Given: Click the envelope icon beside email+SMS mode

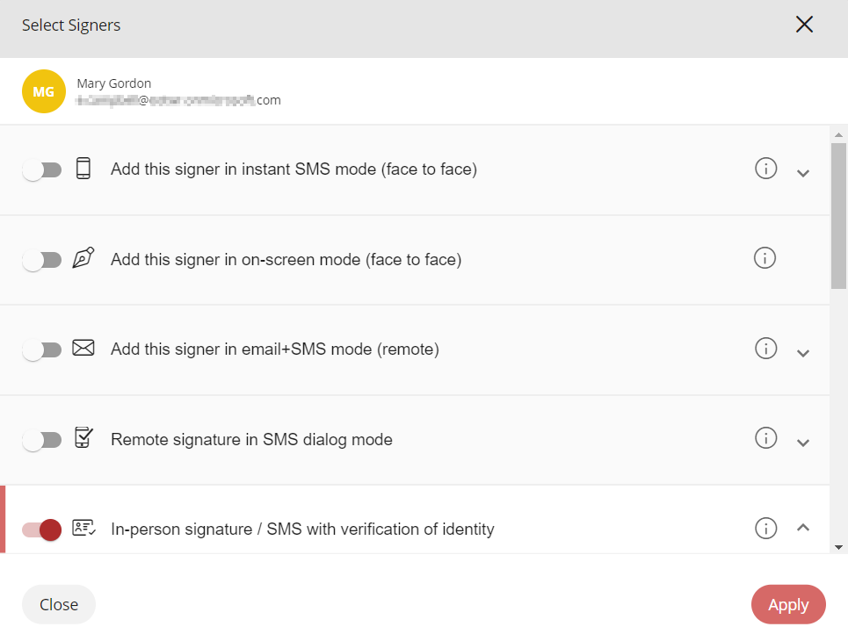Looking at the screenshot, I should [x=83, y=349].
